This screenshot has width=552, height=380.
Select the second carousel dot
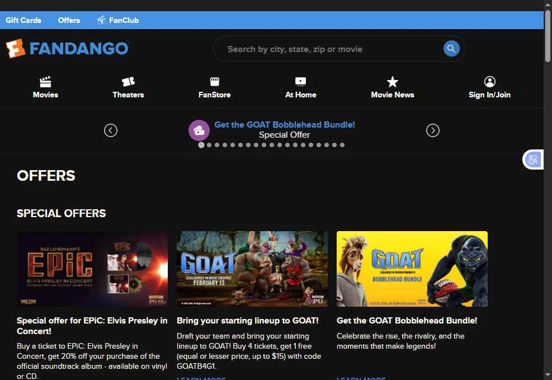tap(209, 145)
